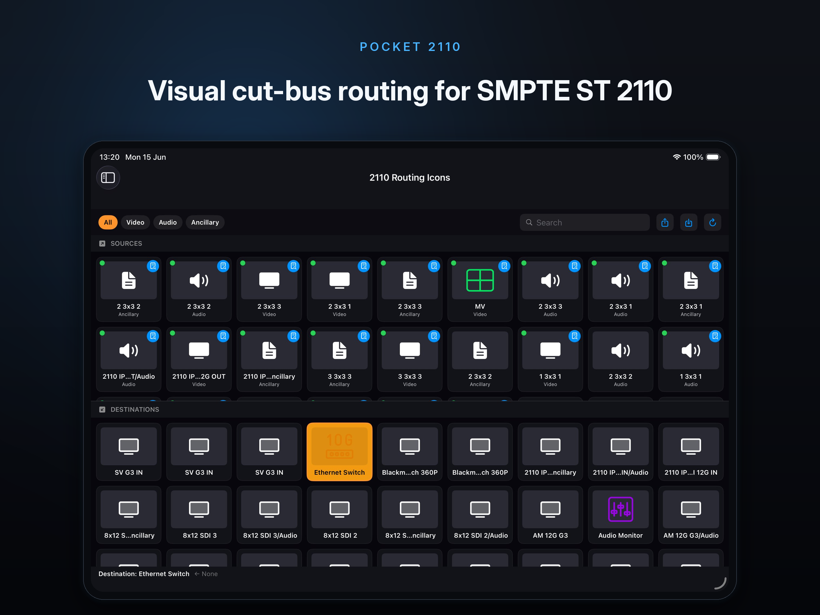Choose the 2110 IP...I 12G IN destination
Screen dimensions: 820x615
coord(691,452)
